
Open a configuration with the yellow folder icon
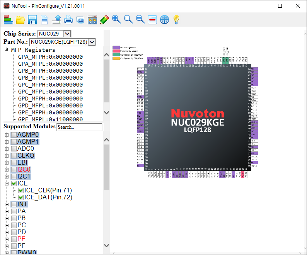(20, 20)
